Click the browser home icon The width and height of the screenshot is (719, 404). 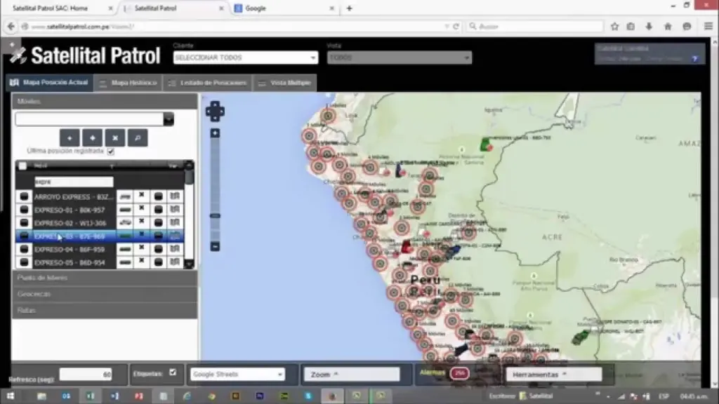point(668,27)
